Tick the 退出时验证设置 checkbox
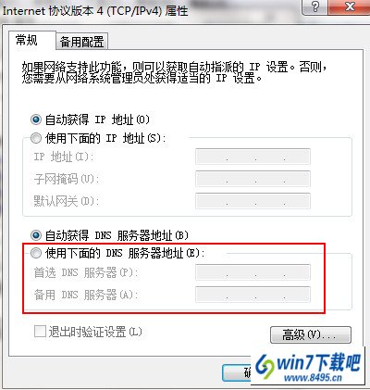The width and height of the screenshot is (370, 390). point(40,332)
